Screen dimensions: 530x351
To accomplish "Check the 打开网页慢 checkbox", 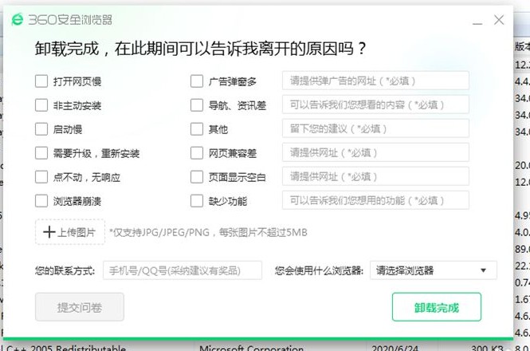I will click(x=41, y=81).
